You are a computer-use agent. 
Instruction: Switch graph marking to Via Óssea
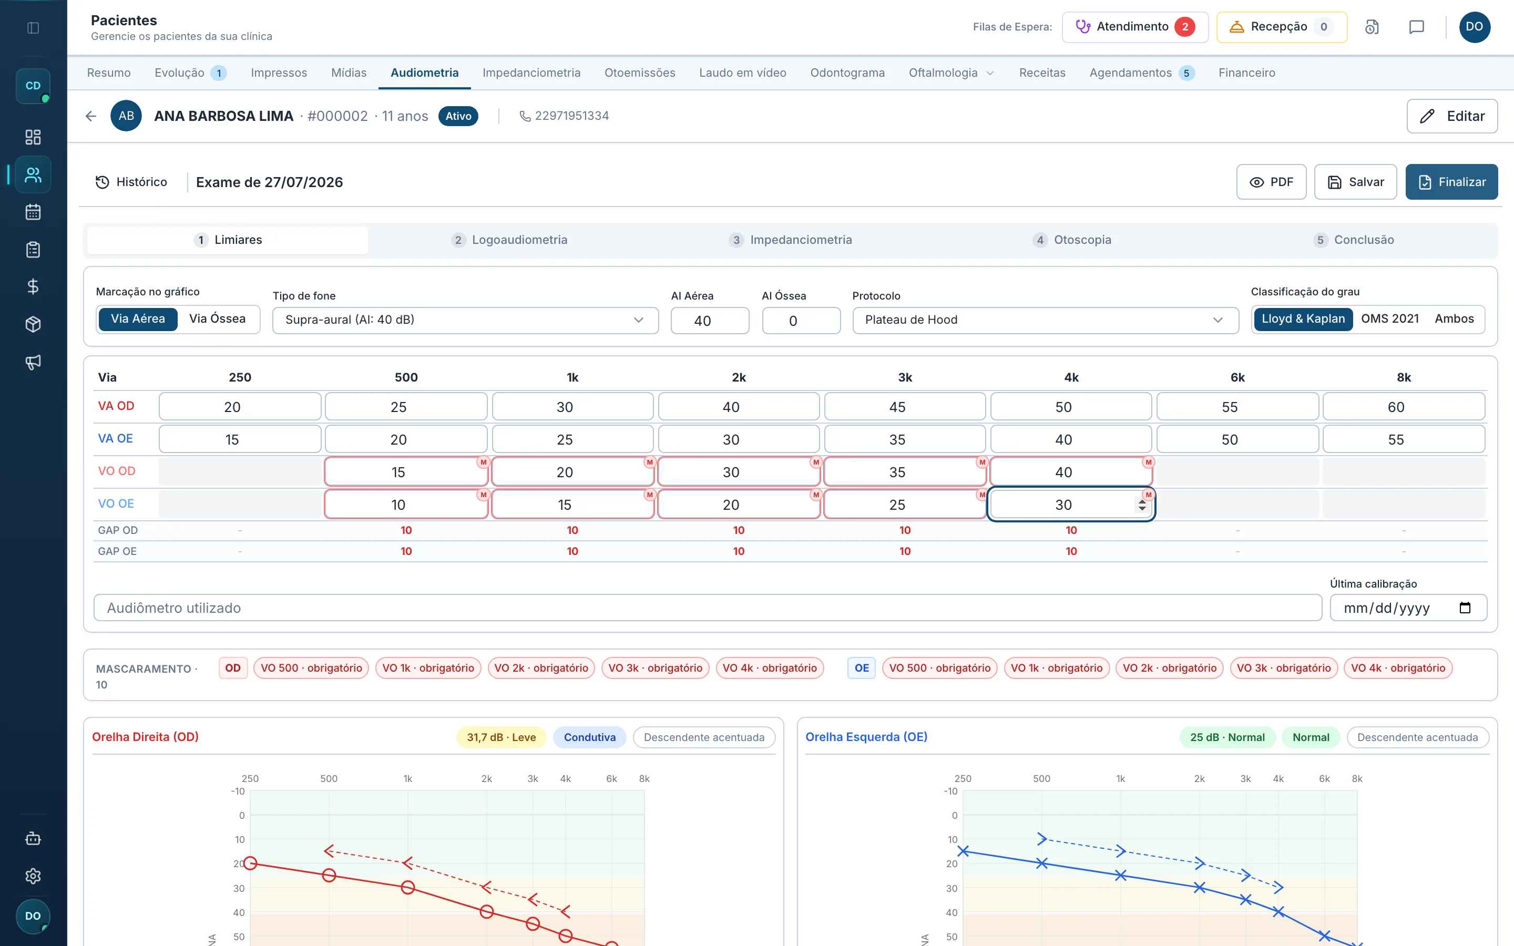217,319
